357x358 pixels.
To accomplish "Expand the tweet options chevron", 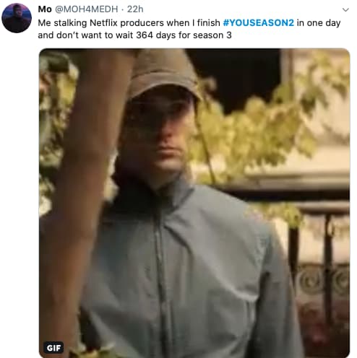I will click(x=345, y=10).
